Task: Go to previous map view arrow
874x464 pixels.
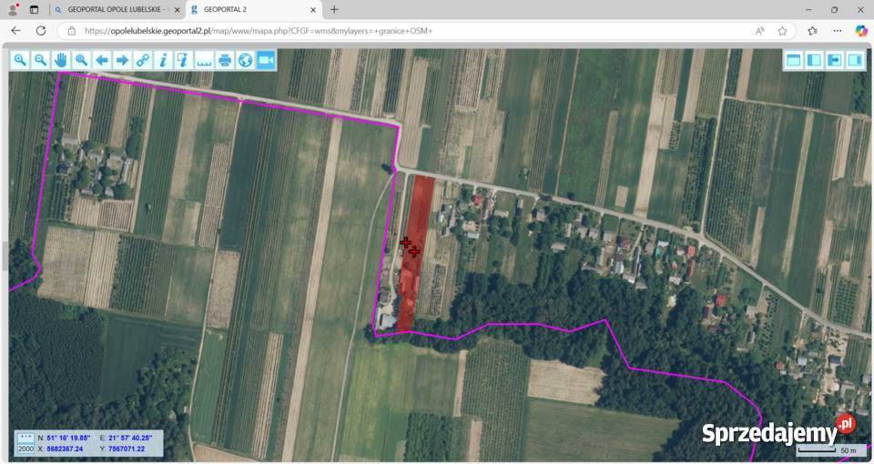Action: (101, 60)
